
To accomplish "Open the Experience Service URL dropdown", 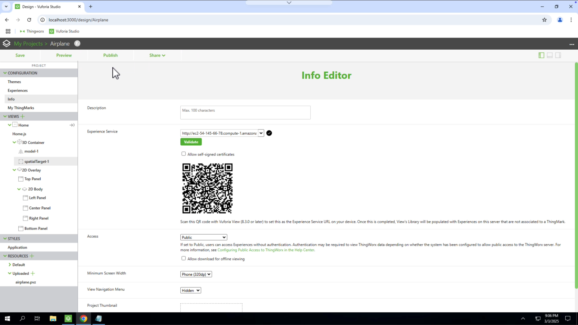I will [x=261, y=133].
